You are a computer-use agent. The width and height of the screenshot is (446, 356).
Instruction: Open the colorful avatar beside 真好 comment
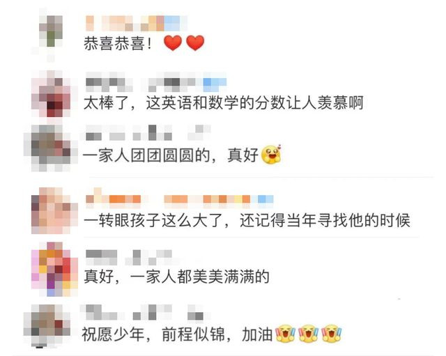coord(54,269)
